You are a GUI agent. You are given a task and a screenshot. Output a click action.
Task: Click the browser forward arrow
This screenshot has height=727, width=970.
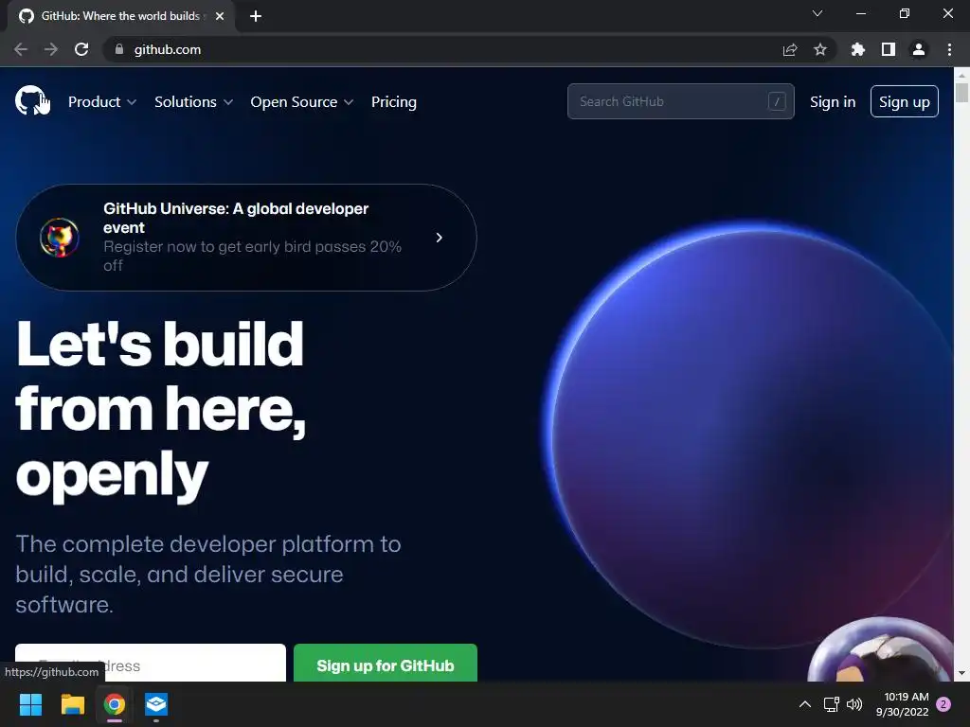(x=51, y=49)
